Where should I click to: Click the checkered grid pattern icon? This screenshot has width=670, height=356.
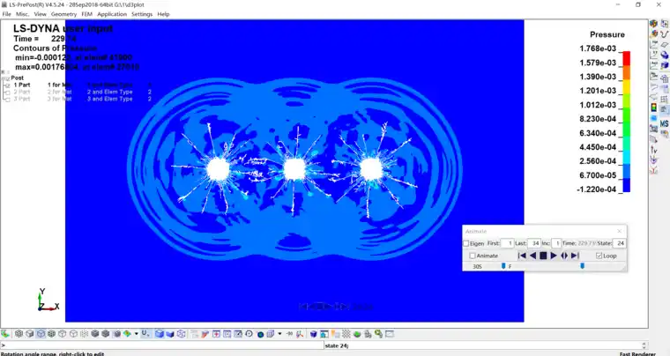pyautogui.click(x=346, y=334)
